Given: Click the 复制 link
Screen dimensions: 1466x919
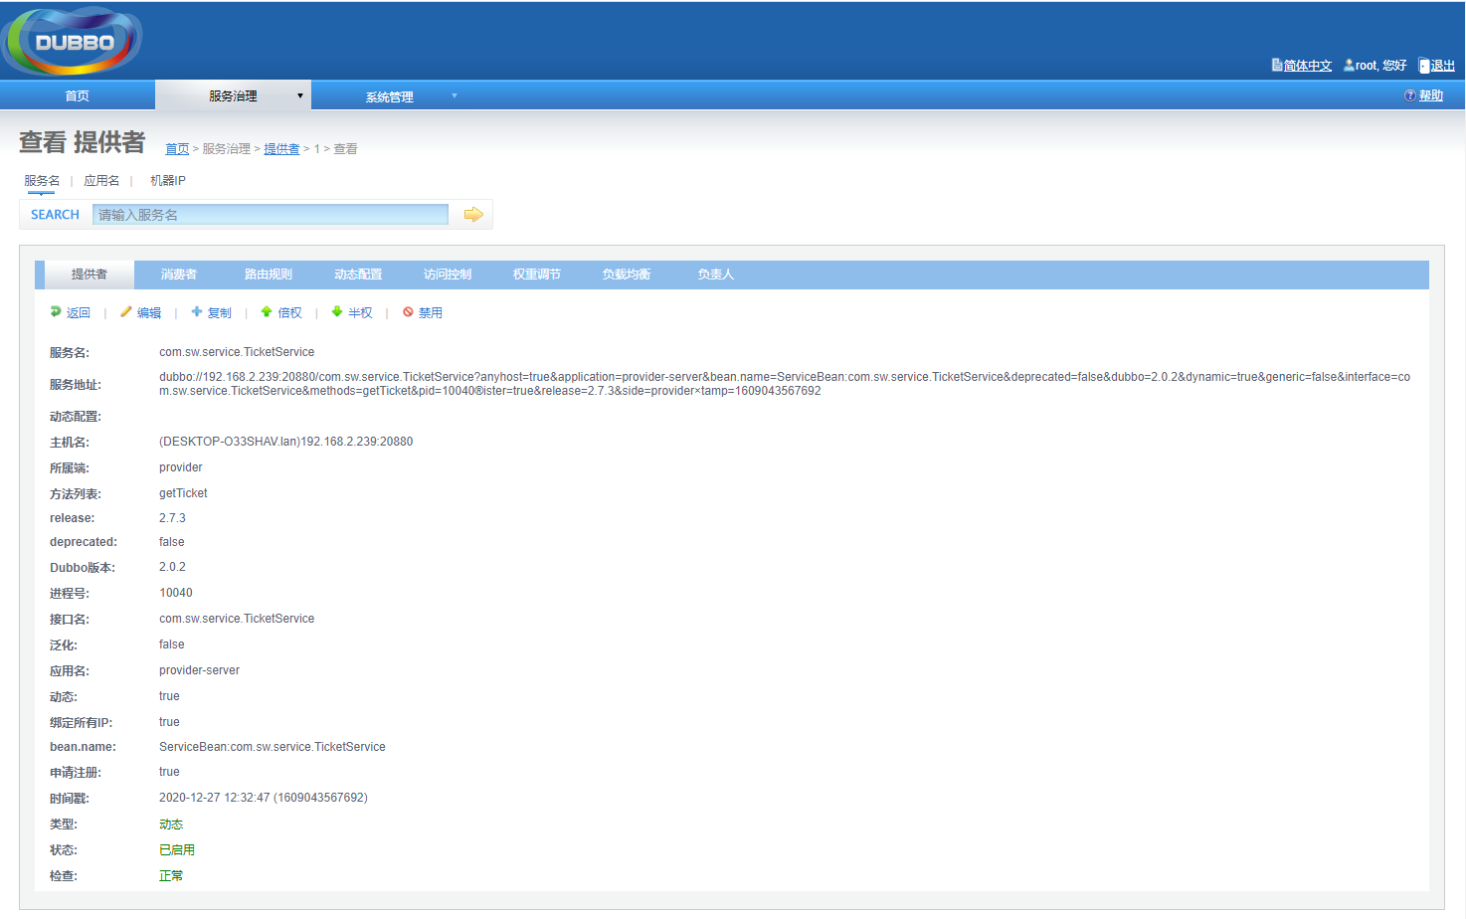Looking at the screenshot, I should coord(220,312).
